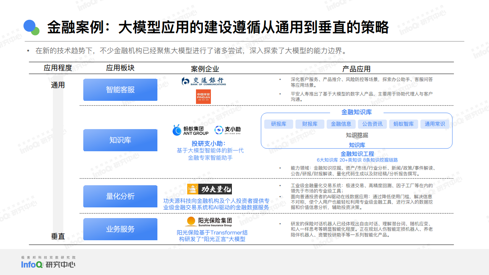Image resolution: width=489 pixels, height=275 pixels.
Task: Click the bullet starting 深化客户服务
Action: pos(361,82)
